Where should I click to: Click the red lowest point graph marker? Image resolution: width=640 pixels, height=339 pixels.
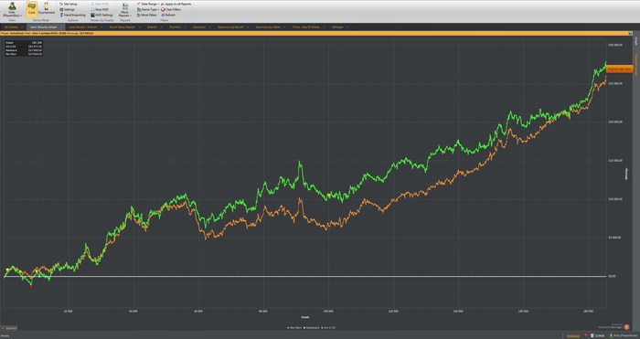pos(31,287)
